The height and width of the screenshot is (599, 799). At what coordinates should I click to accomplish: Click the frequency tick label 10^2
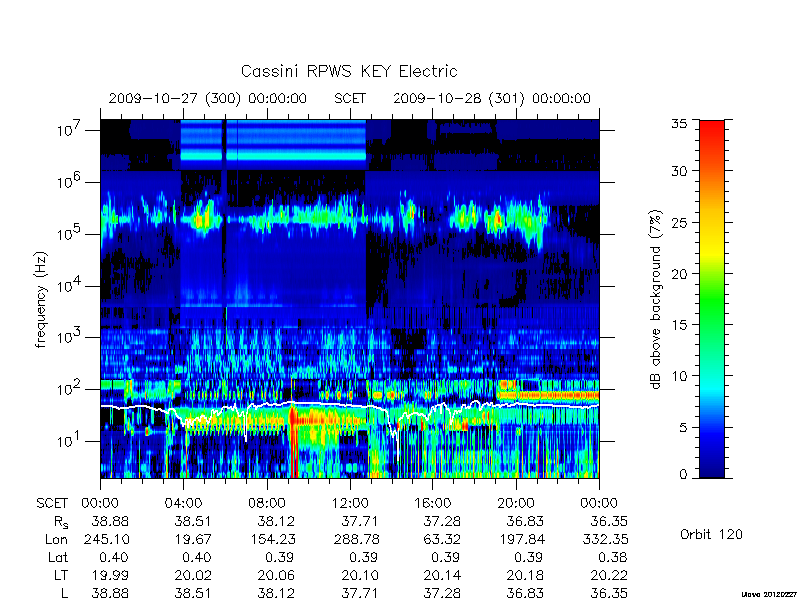[70, 390]
